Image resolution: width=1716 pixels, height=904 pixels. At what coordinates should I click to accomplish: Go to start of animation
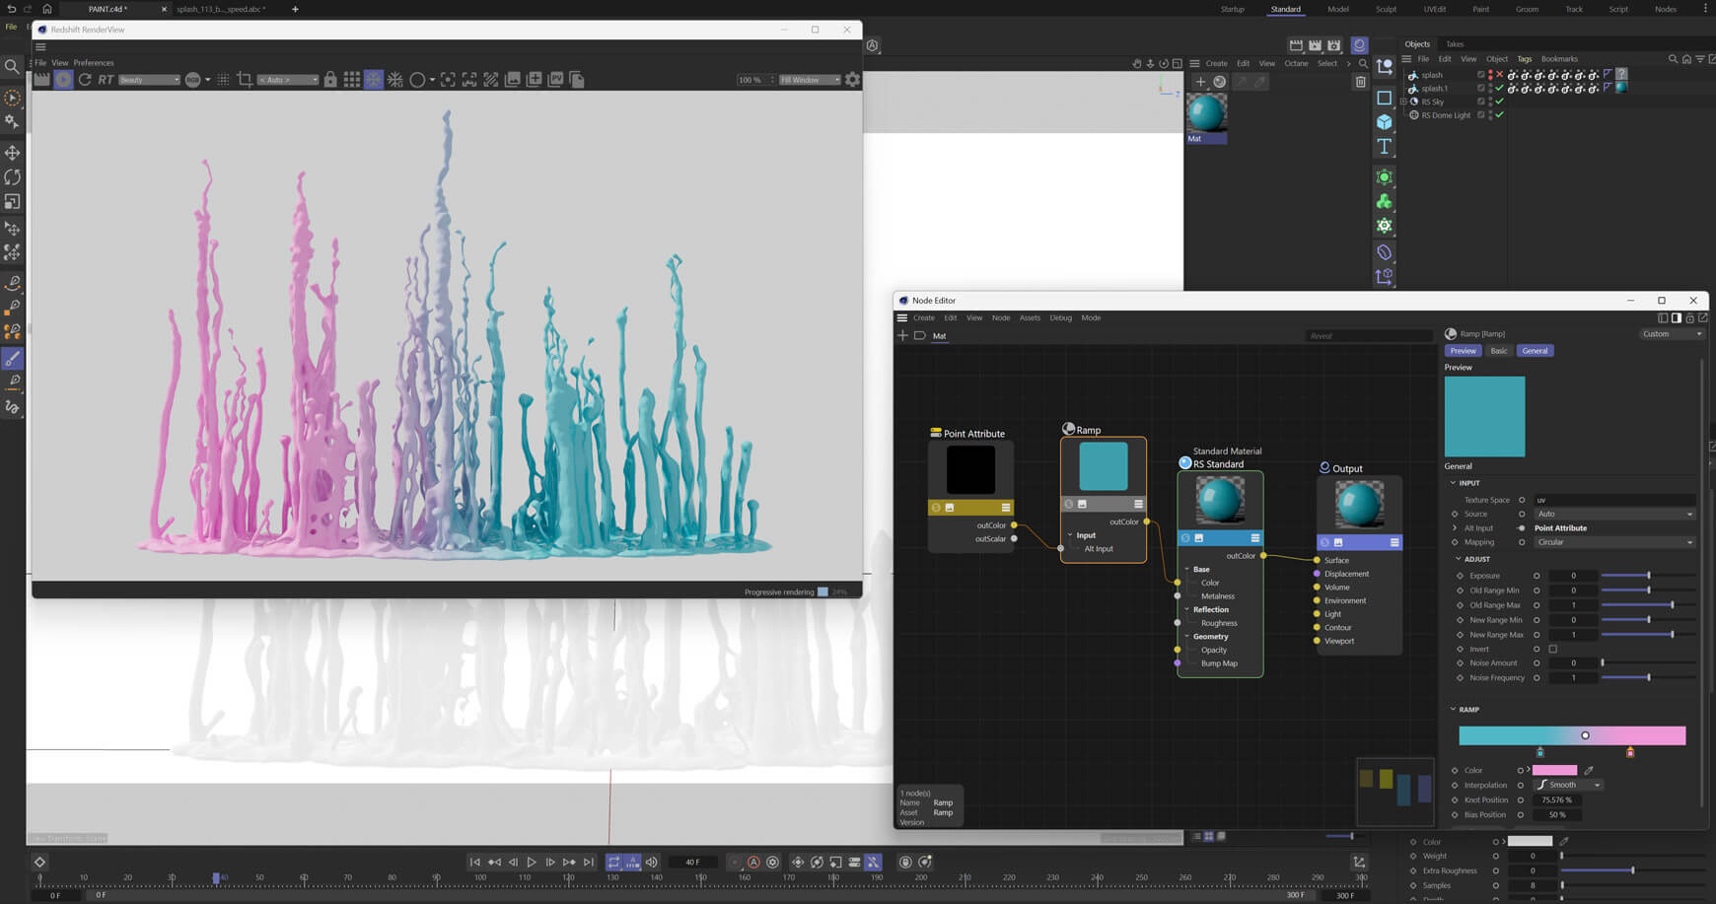point(474,862)
